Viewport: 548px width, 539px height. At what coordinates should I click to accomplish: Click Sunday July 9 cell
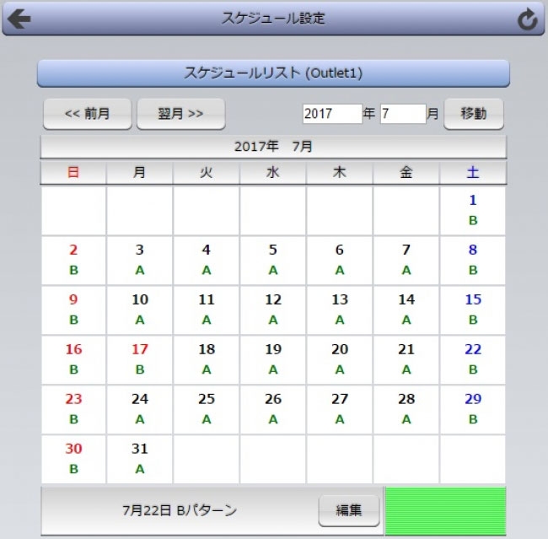[x=73, y=310]
